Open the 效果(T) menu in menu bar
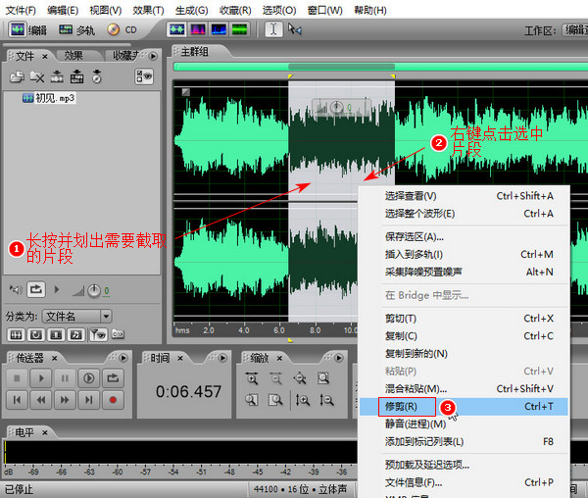This screenshot has width=588, height=498. pyautogui.click(x=148, y=10)
